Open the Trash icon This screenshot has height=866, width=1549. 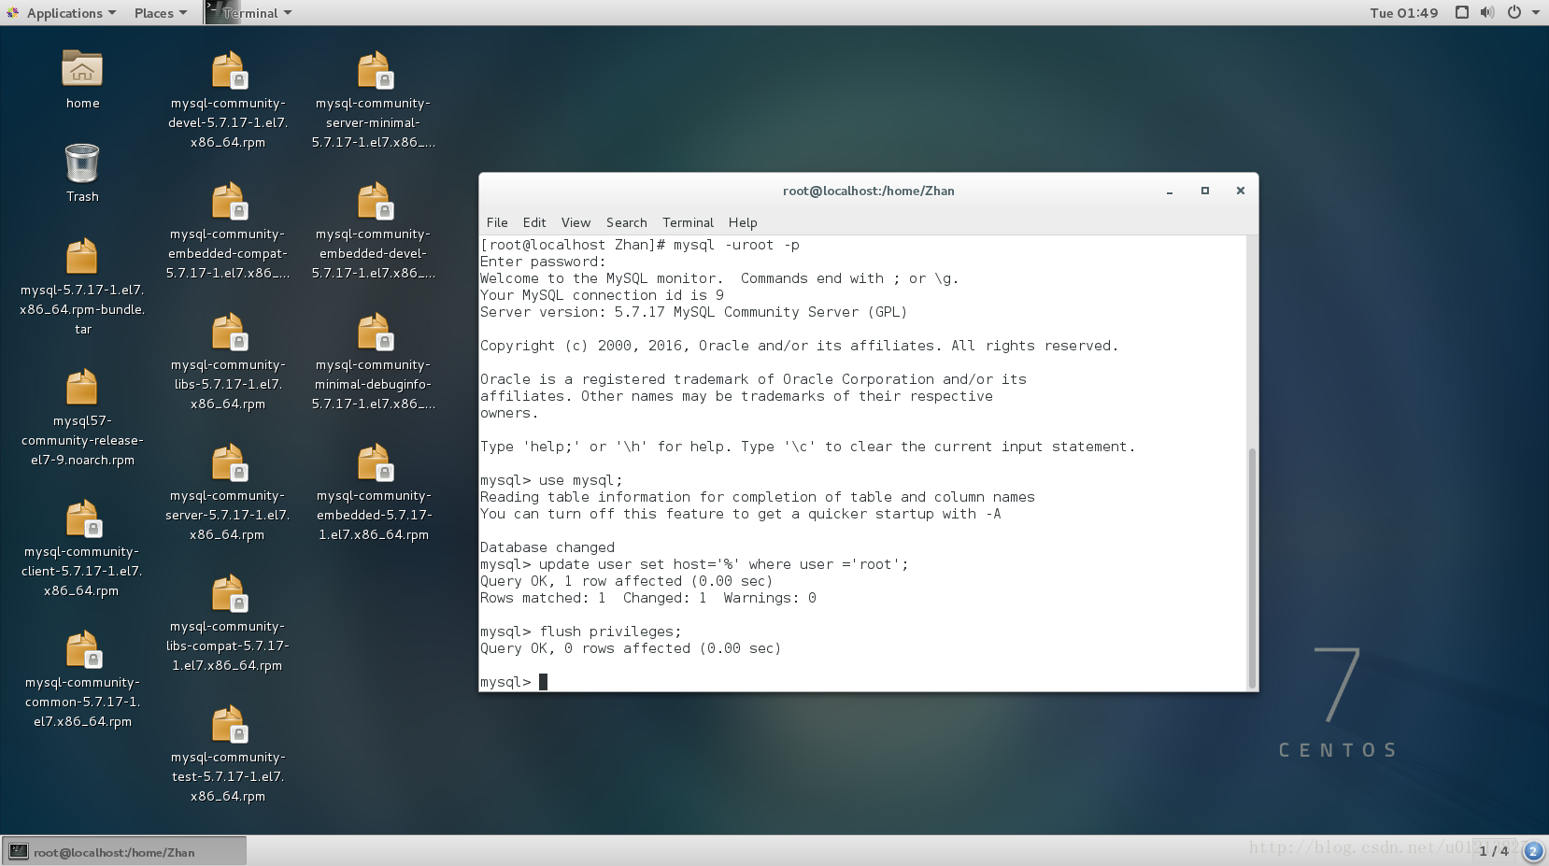pyautogui.click(x=82, y=163)
